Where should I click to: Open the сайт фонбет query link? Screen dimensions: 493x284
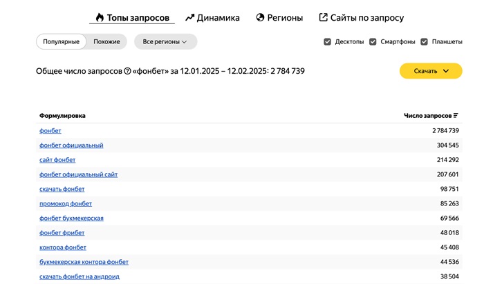pos(57,160)
